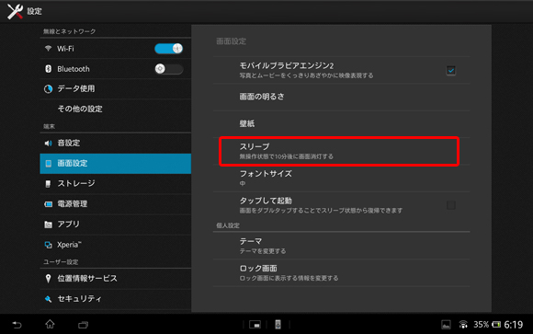Open 電源管理 settings
The width and height of the screenshot is (533, 334).
pyautogui.click(x=116, y=204)
